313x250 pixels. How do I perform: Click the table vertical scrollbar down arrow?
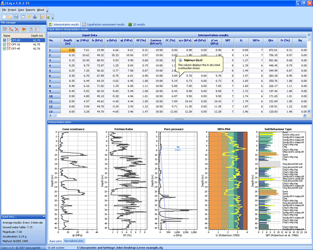309,111
